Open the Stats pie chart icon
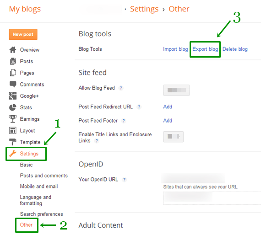This screenshot has height=235, width=261. point(13,107)
